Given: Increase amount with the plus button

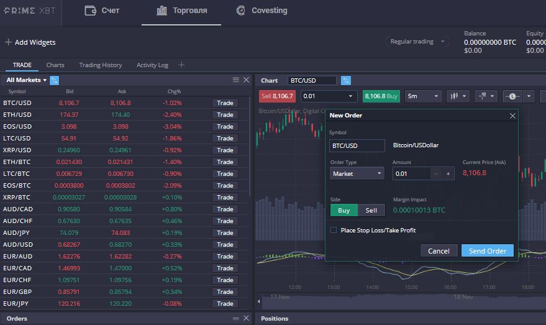Looking at the screenshot, I should [448, 174].
